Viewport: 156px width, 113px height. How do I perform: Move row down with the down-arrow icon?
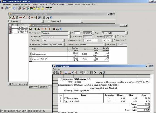[x=49, y=29]
